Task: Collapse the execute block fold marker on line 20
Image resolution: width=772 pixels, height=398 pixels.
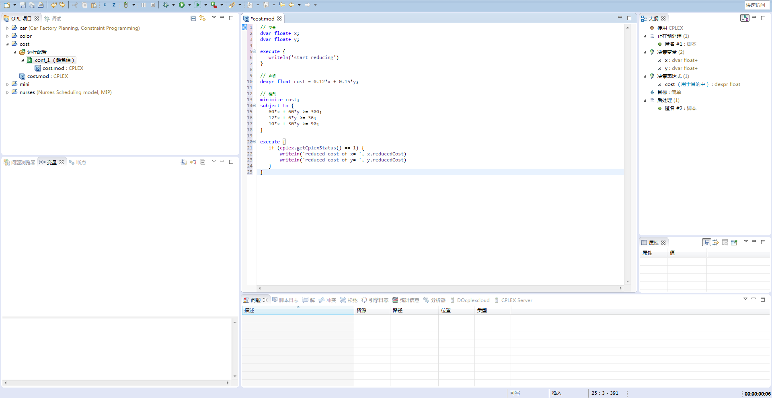Action: (x=254, y=142)
